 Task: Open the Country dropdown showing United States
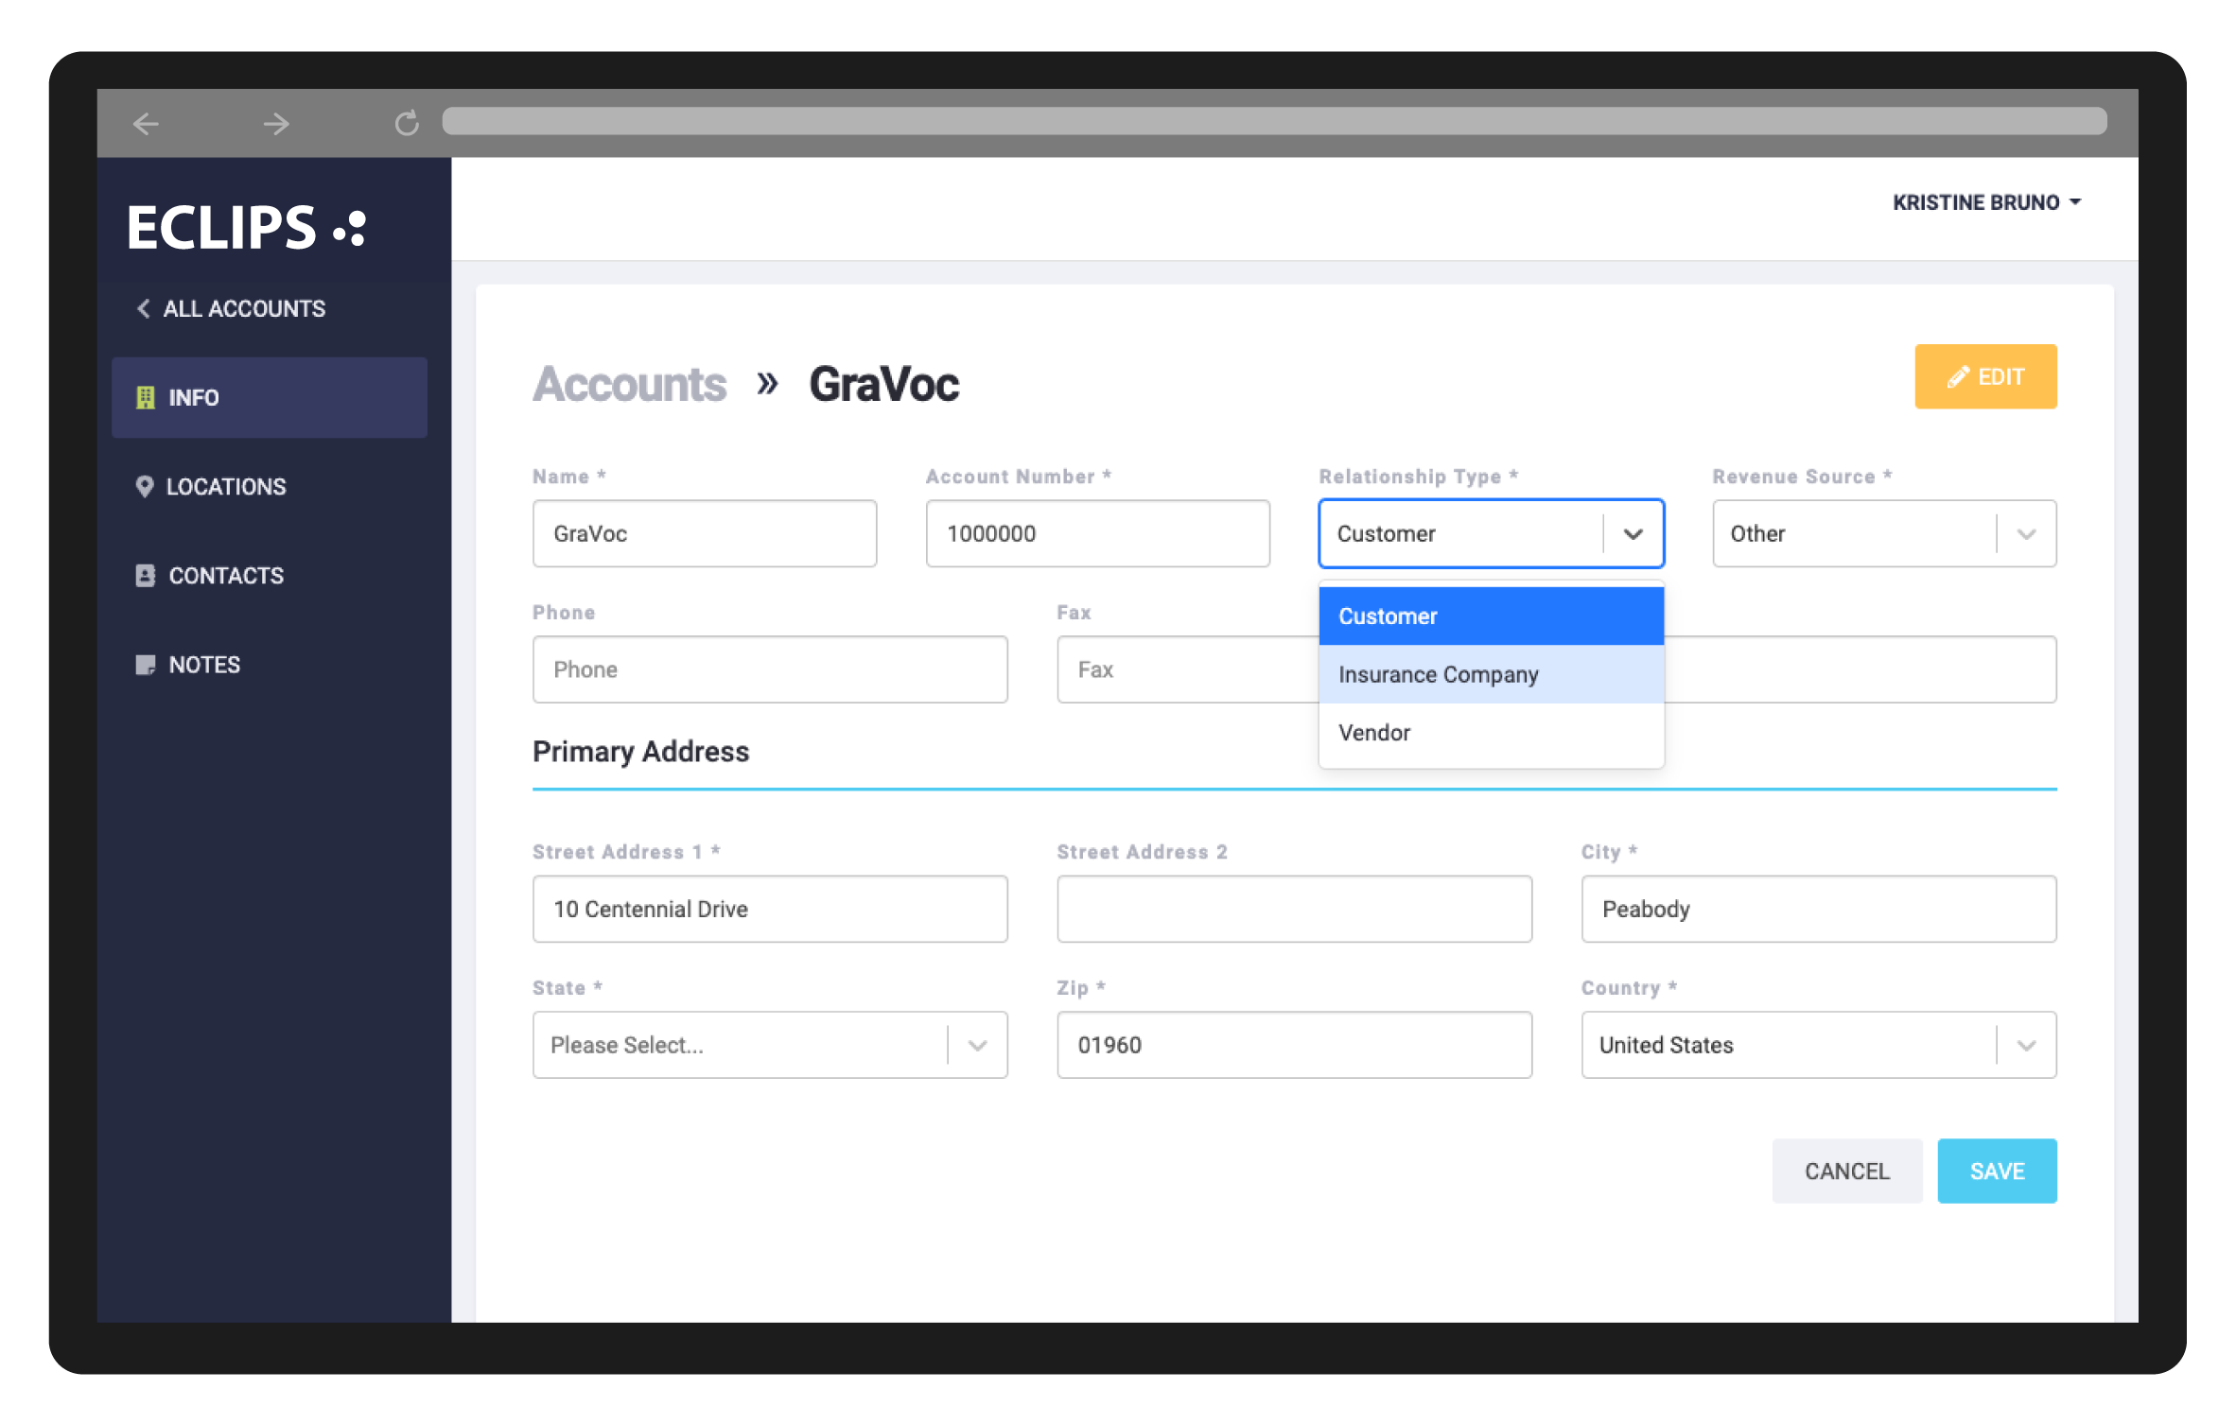click(x=1819, y=1045)
